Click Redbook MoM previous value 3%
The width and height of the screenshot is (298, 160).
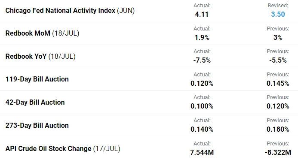pyautogui.click(x=278, y=37)
